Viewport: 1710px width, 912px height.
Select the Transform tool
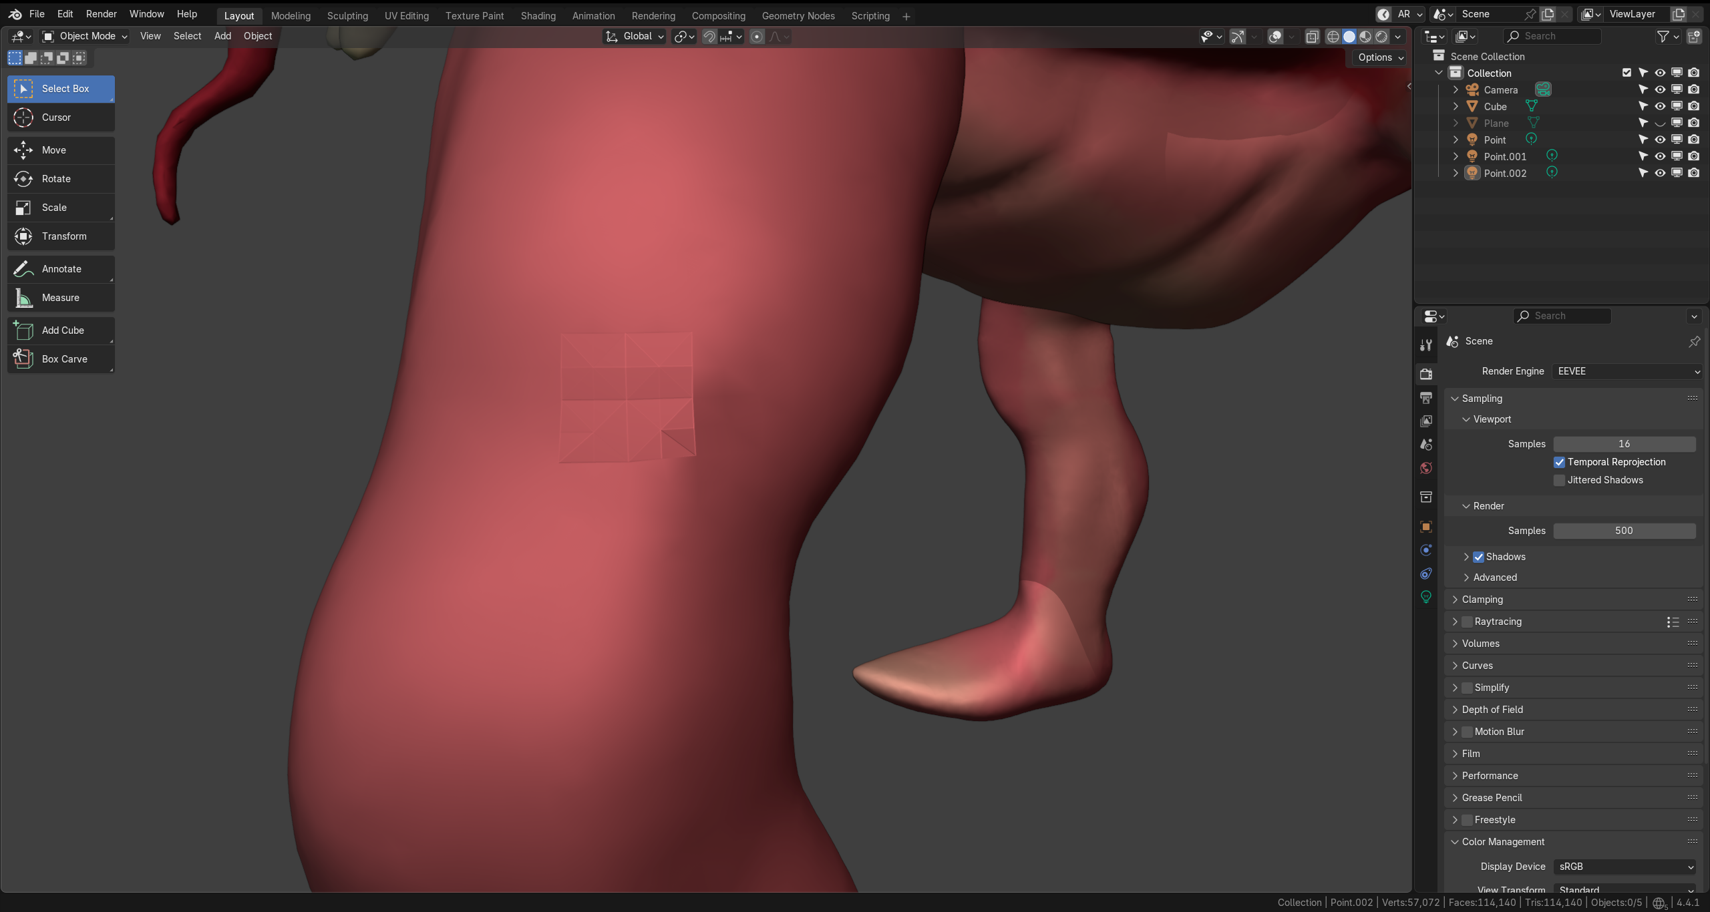pyautogui.click(x=61, y=236)
